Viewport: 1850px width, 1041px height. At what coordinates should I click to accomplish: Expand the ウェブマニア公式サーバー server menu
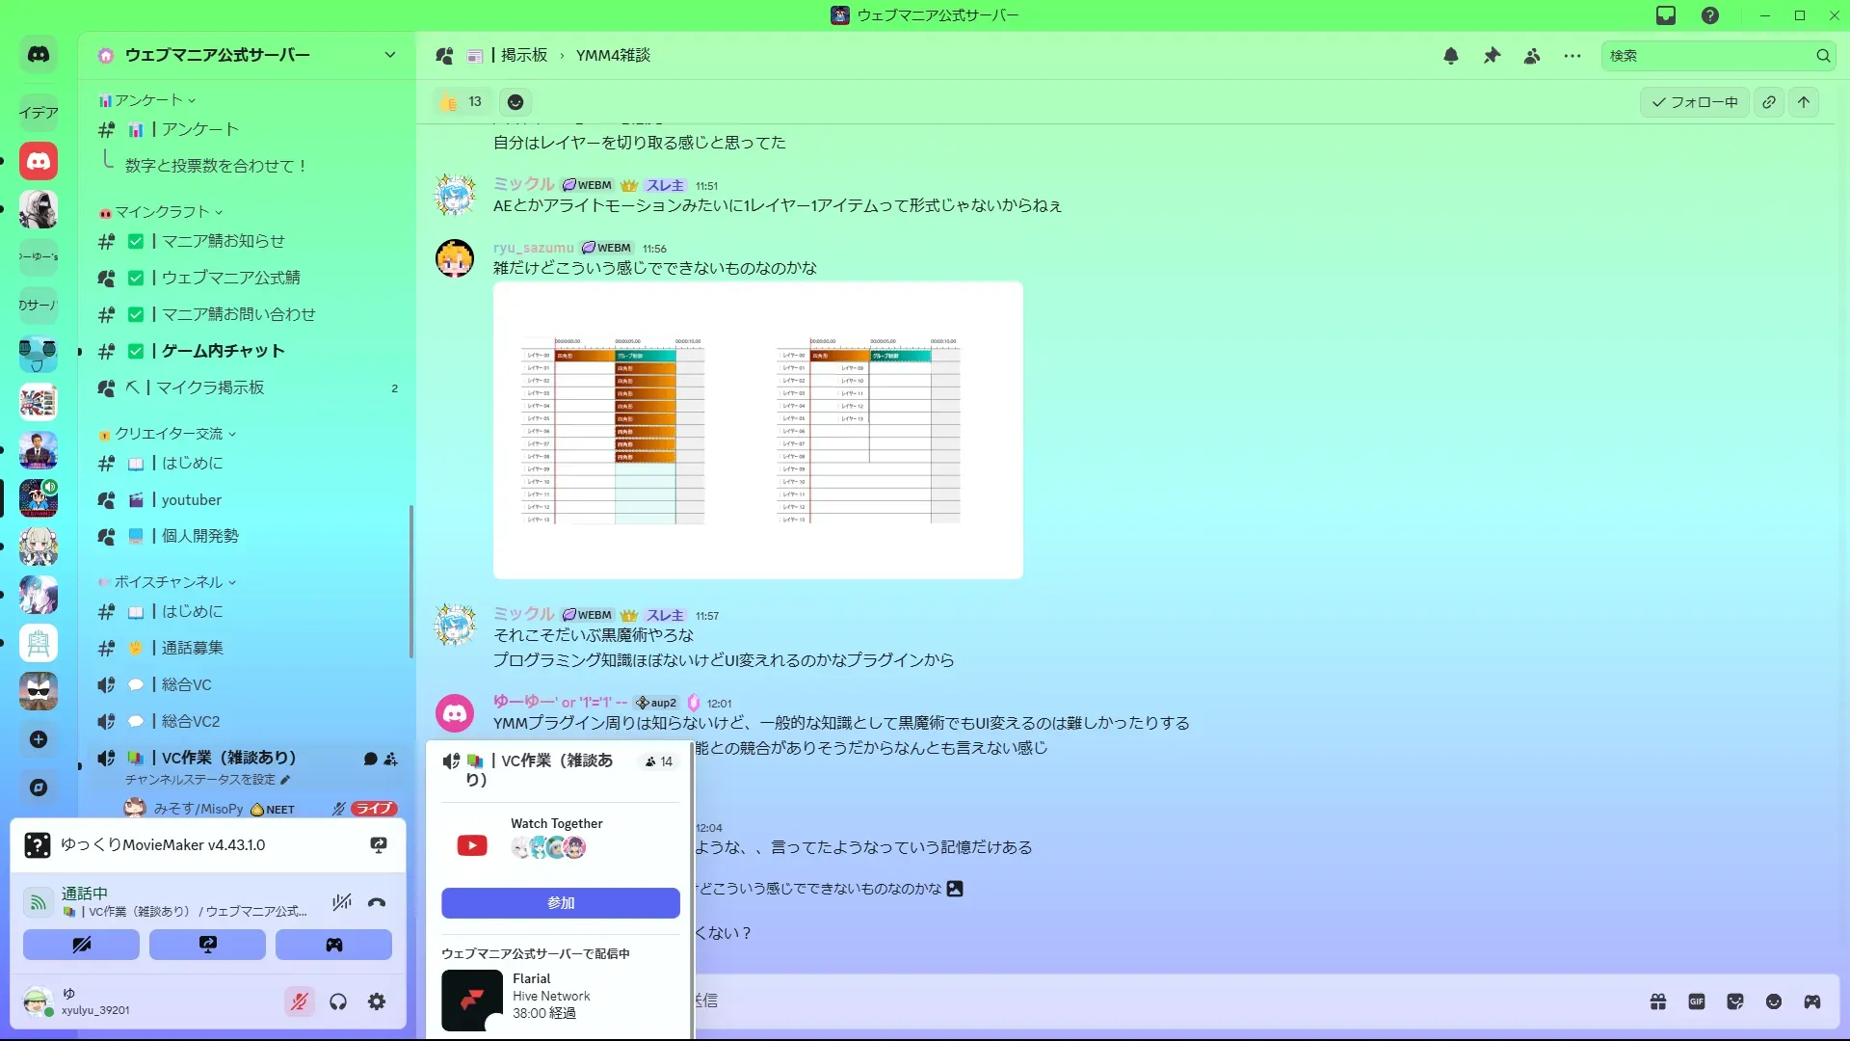pos(389,55)
